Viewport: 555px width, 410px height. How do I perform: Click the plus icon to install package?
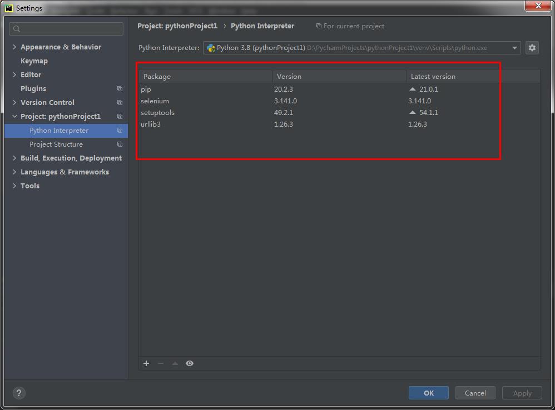tap(146, 363)
